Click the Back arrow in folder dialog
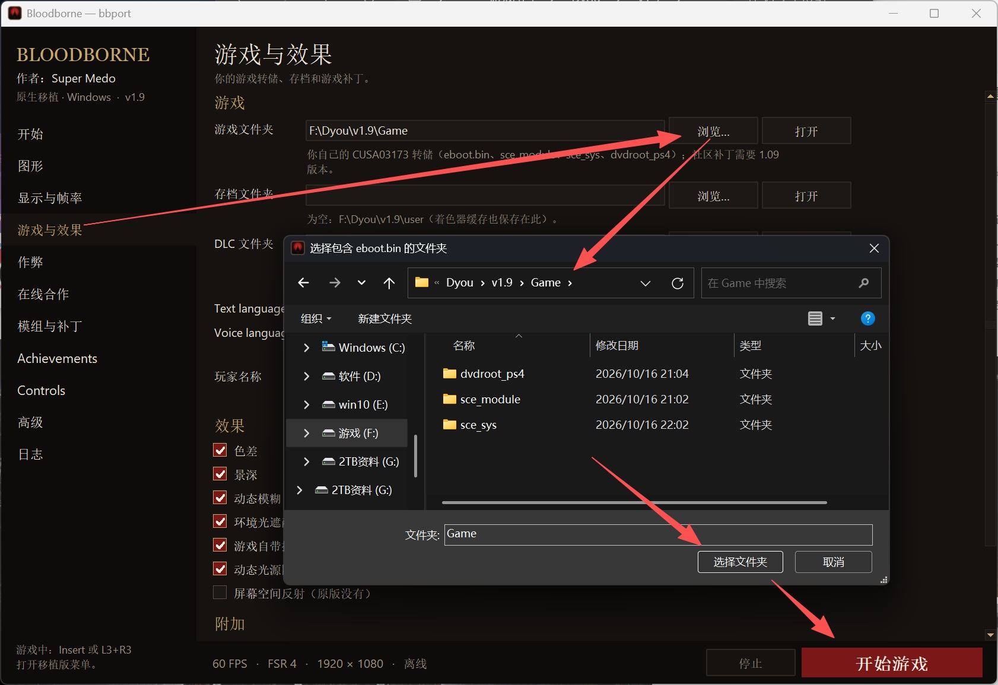 303,283
